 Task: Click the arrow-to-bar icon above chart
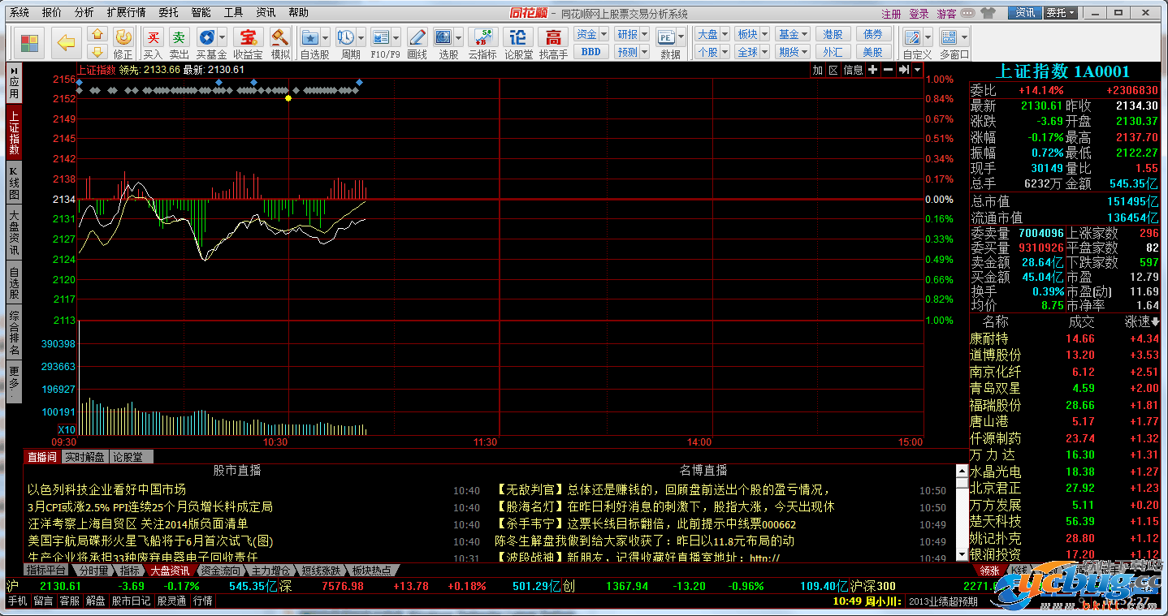click(x=903, y=70)
